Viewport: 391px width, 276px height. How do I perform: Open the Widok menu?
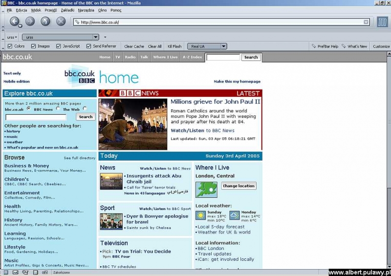[36, 10]
